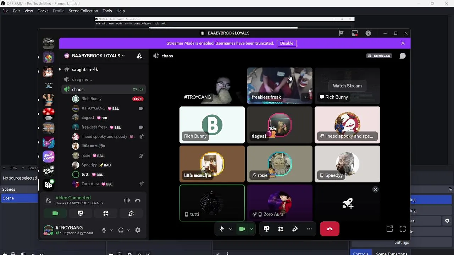
Task: Mute mic in the call control bar
Action: (x=222, y=229)
